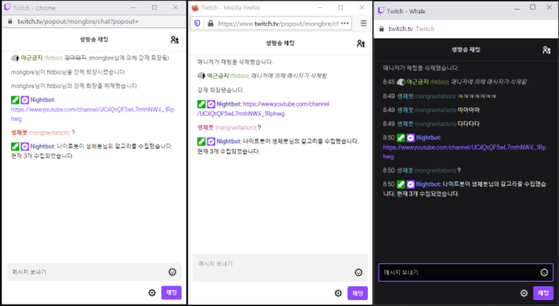
Task: Open Nightbot YouTube channel link in Whale window
Action: pos(464,152)
